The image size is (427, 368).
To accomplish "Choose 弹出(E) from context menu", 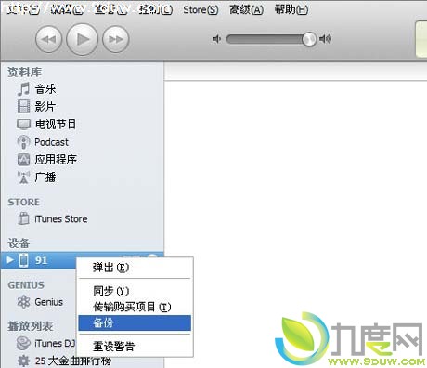I will [x=135, y=268].
